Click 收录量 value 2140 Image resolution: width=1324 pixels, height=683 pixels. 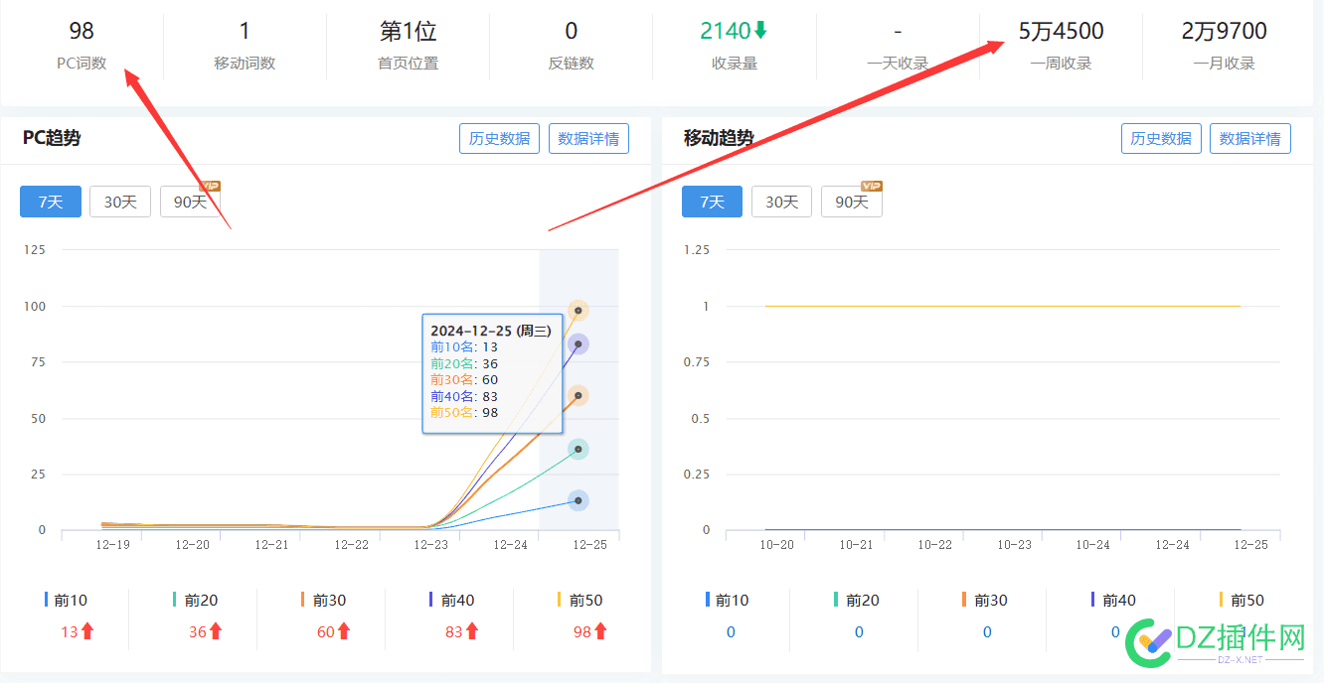point(726,31)
